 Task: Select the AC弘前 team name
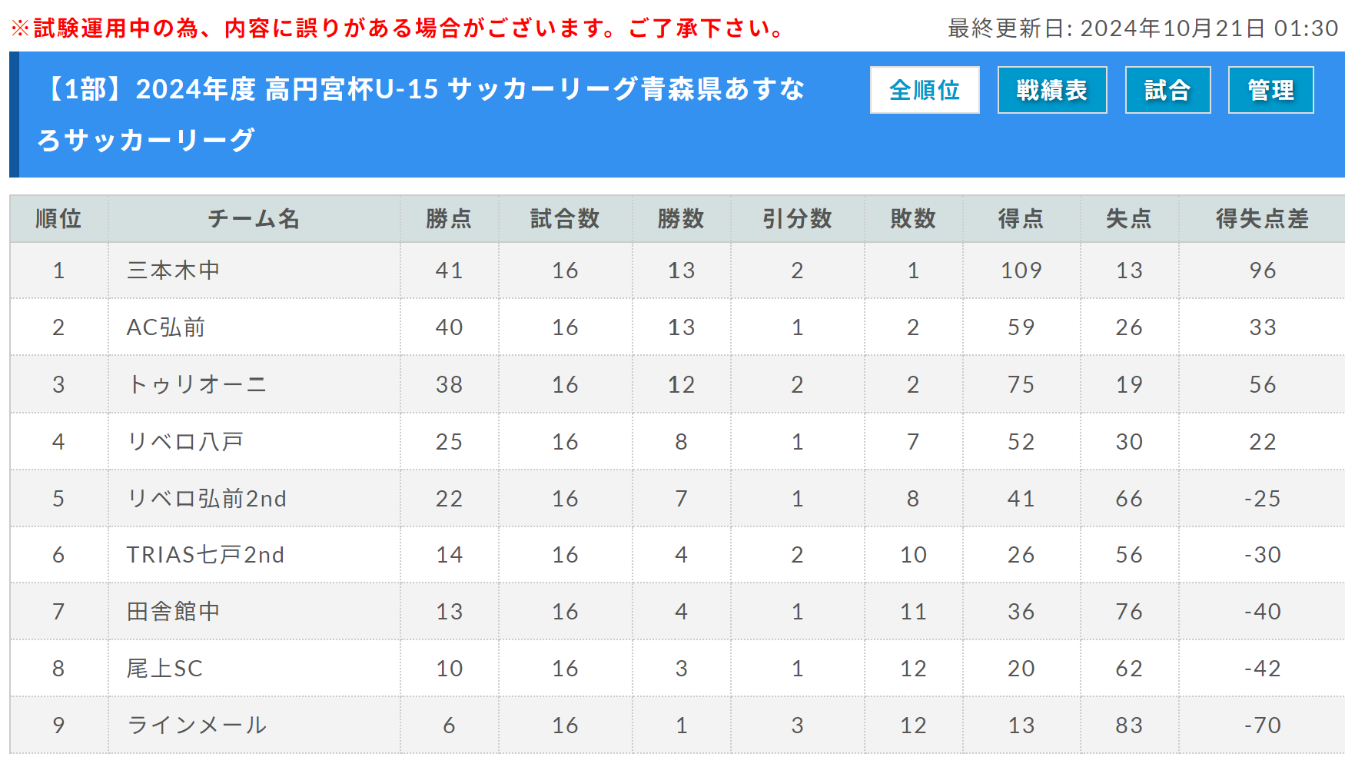click(x=166, y=327)
